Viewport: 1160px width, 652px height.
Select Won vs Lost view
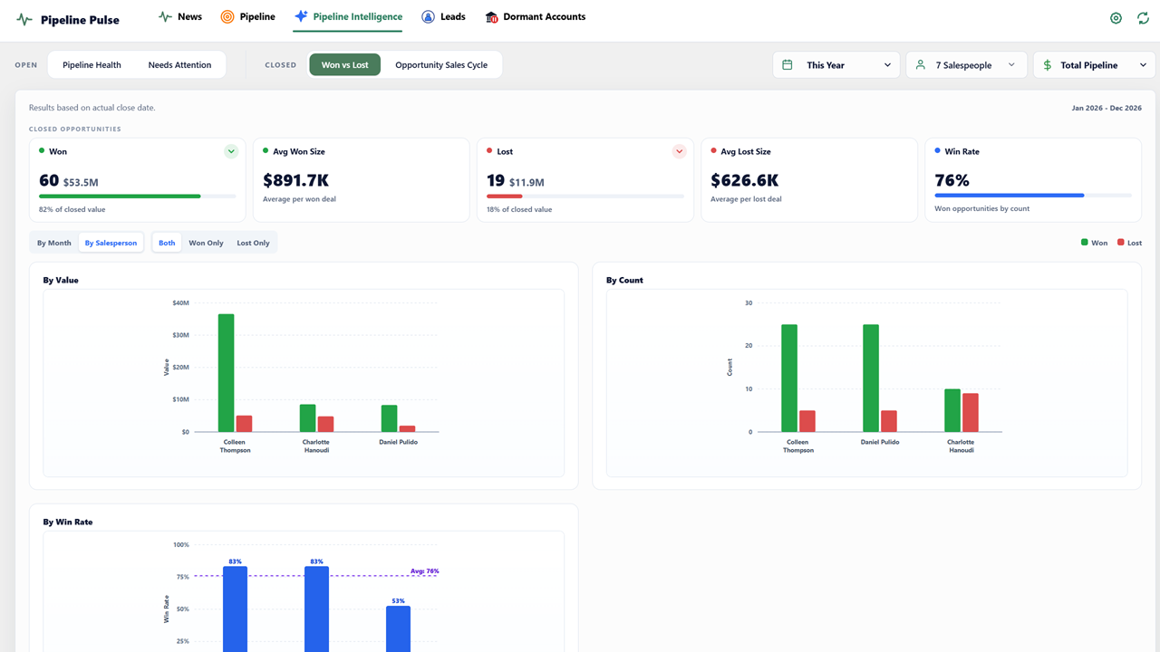tap(344, 65)
